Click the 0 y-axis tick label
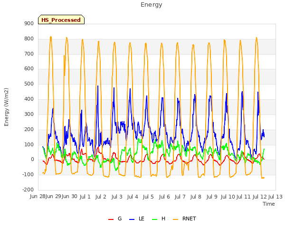This screenshot has width=304, height=228. (32, 160)
